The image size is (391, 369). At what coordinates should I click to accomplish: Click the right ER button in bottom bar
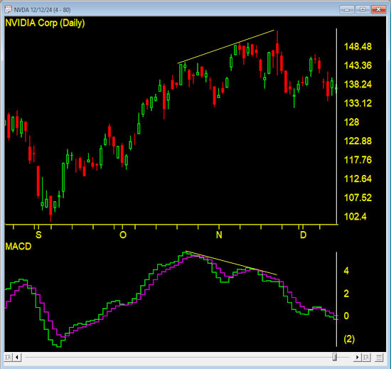[x=366, y=358]
